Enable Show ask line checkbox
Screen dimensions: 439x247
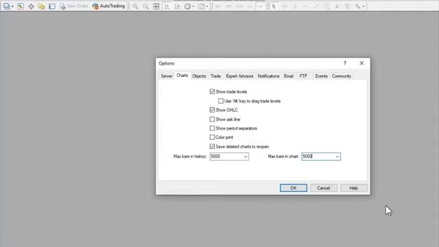click(212, 119)
